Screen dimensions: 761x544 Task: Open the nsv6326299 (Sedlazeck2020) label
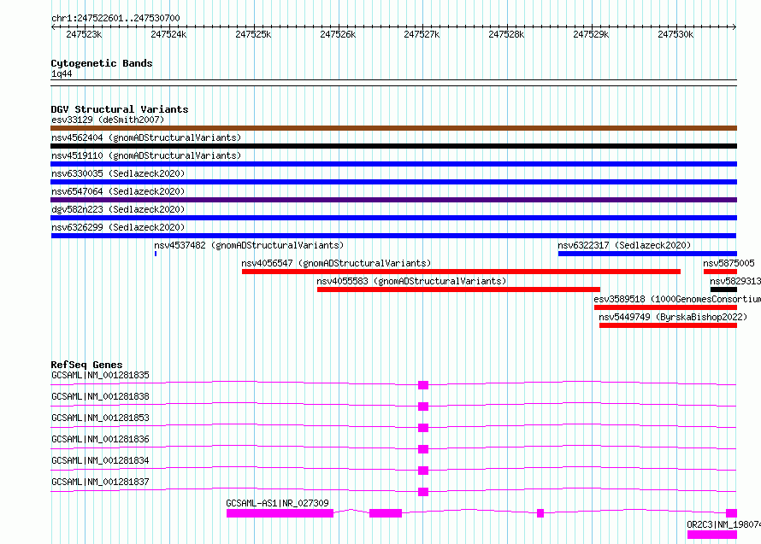click(x=118, y=227)
